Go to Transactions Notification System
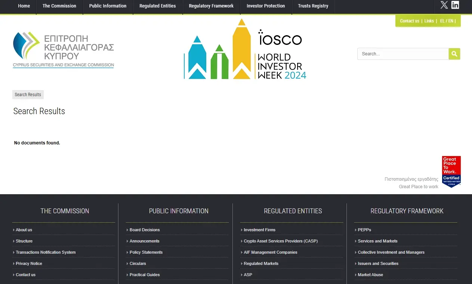The height and width of the screenshot is (284, 472). [x=46, y=252]
